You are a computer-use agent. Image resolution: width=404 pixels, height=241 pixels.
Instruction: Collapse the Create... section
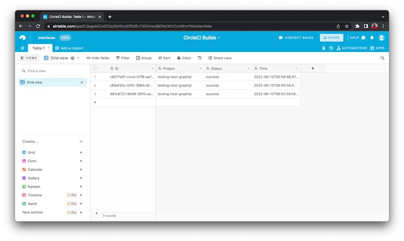click(x=81, y=141)
